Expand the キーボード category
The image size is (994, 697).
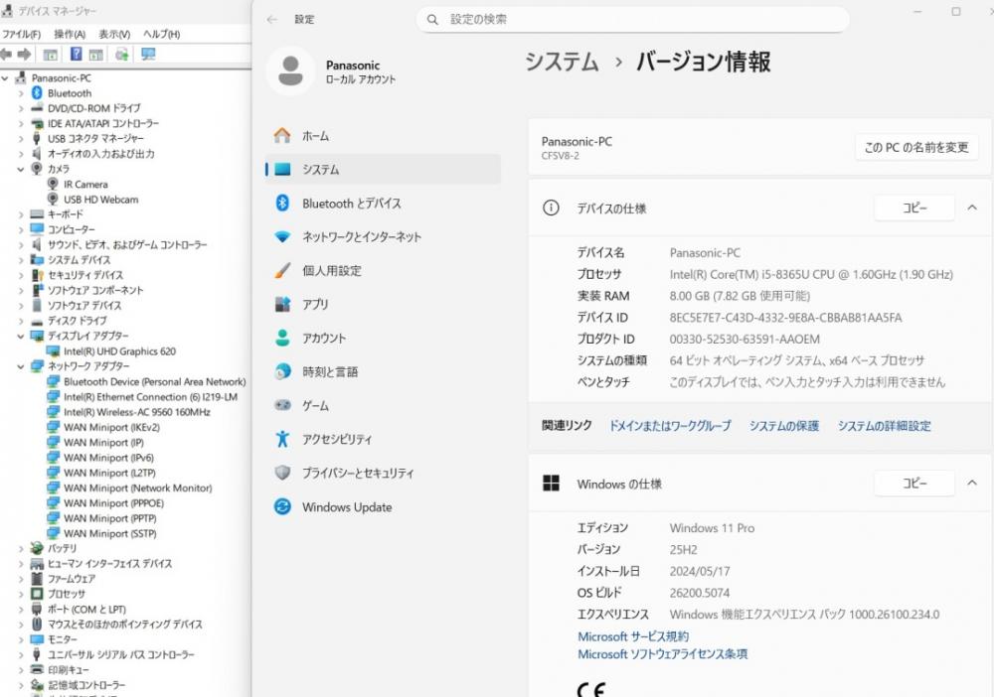point(20,214)
